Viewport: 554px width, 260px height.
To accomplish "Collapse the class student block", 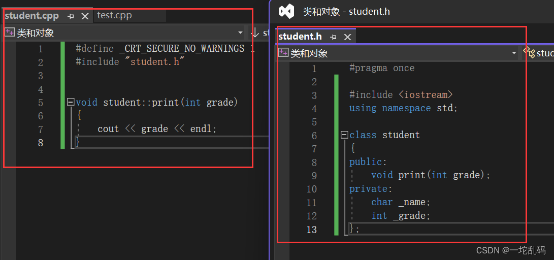I will click(344, 135).
